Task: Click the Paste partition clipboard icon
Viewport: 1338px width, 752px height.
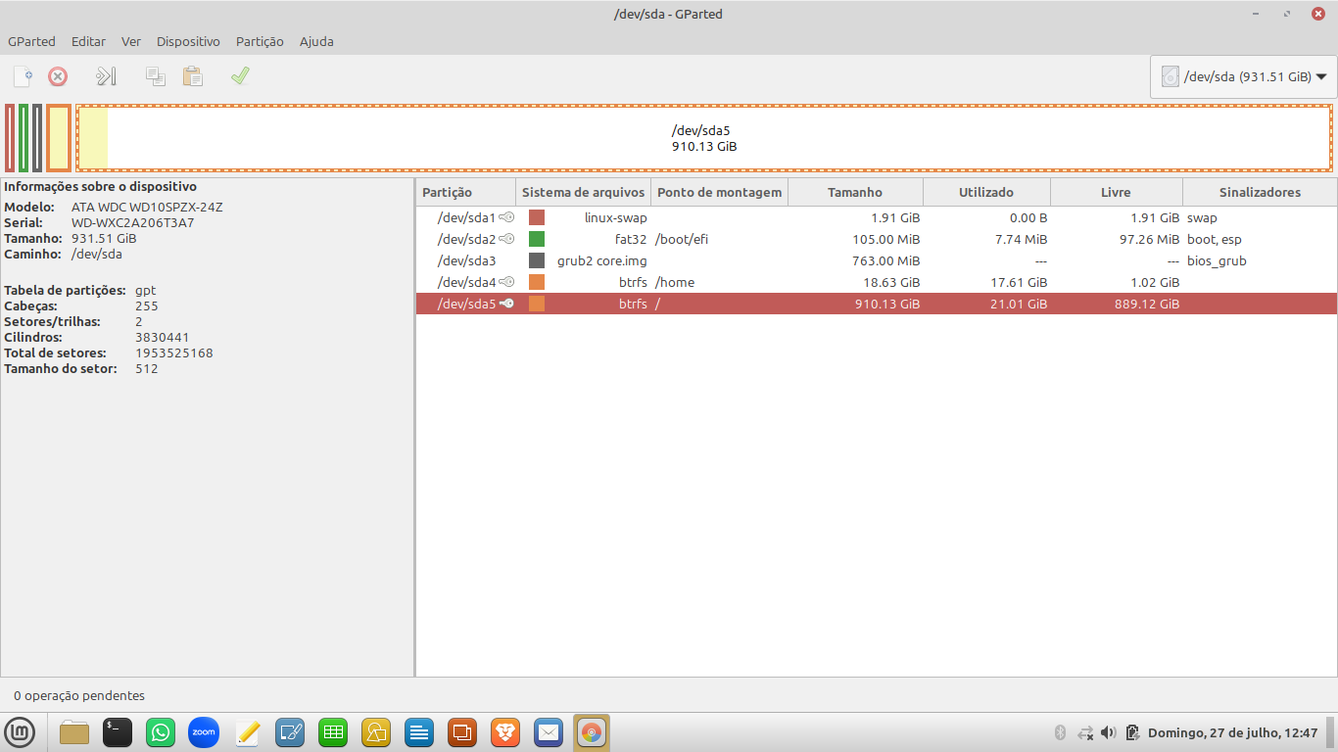Action: coord(192,76)
